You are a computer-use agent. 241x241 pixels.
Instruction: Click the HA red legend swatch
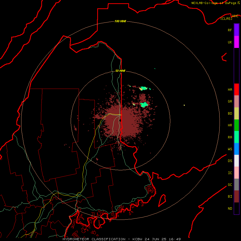tap(236, 89)
